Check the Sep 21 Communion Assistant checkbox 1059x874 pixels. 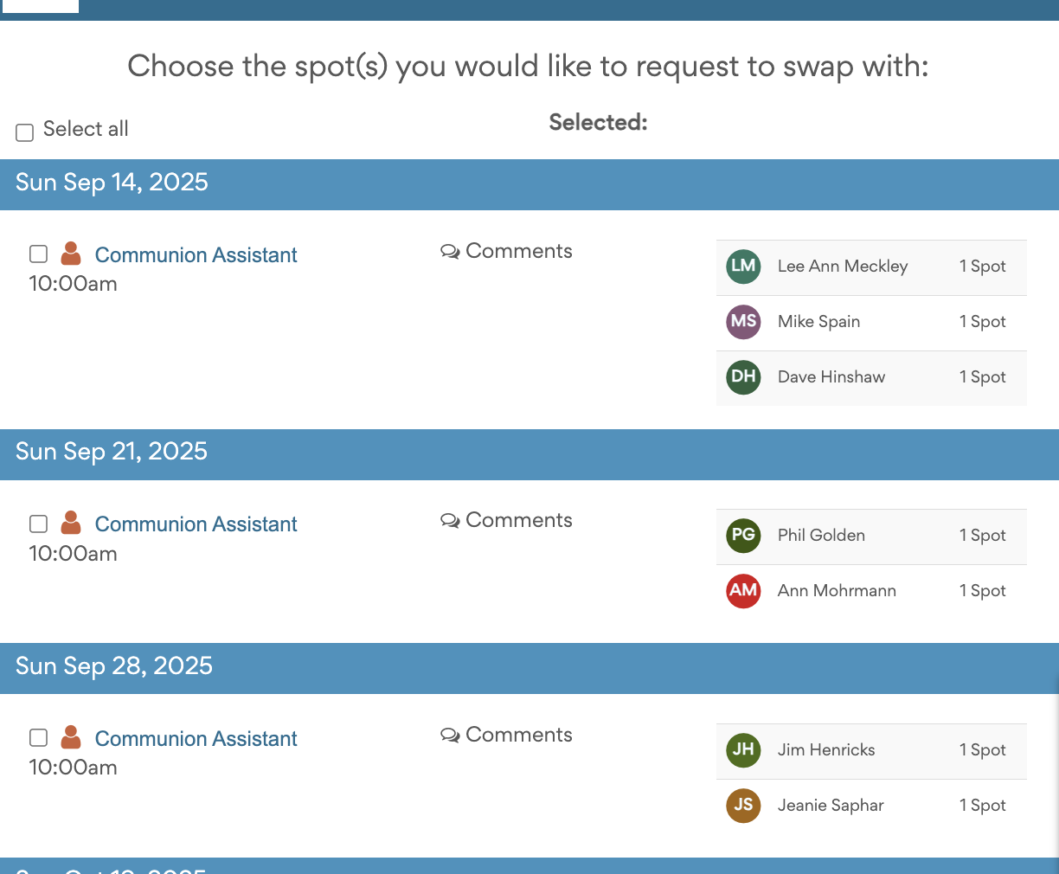click(x=38, y=524)
